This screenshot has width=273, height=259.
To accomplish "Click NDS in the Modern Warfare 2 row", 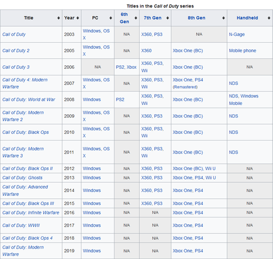I will (233, 116).
